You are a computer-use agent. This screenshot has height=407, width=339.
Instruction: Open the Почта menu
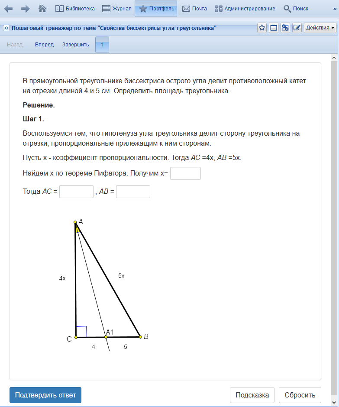click(194, 9)
